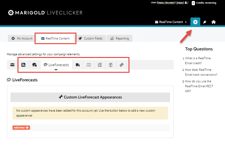225x164 pixels.
Task: Open the Peggy Heyvaert user link
Action: 166,3
